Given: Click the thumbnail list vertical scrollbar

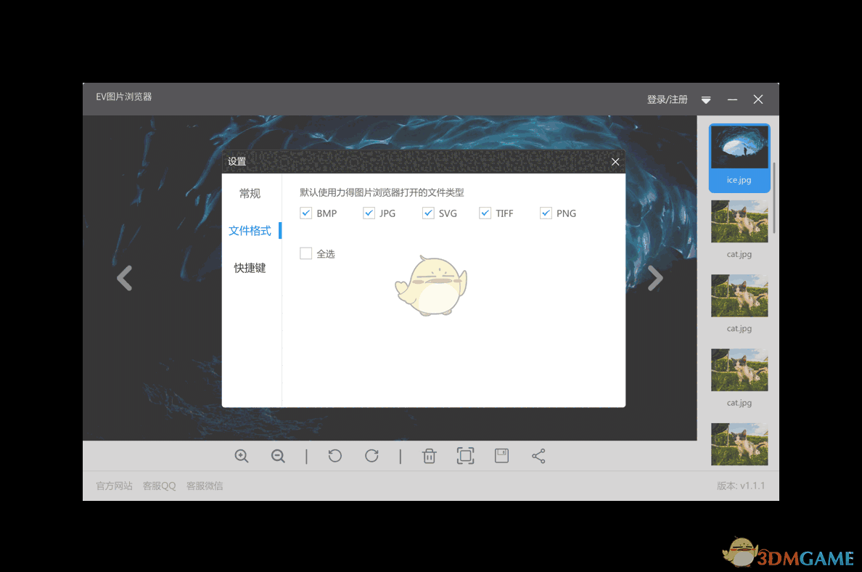Looking at the screenshot, I should (x=774, y=198).
